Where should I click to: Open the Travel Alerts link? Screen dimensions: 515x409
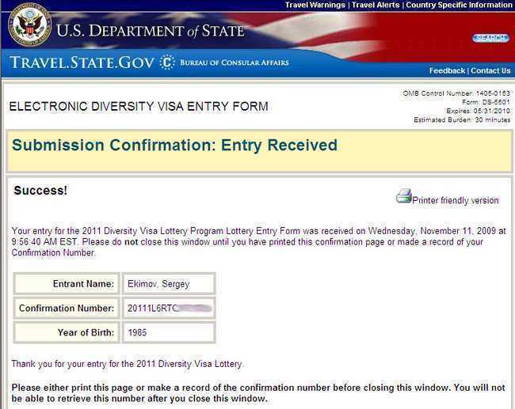click(x=376, y=5)
